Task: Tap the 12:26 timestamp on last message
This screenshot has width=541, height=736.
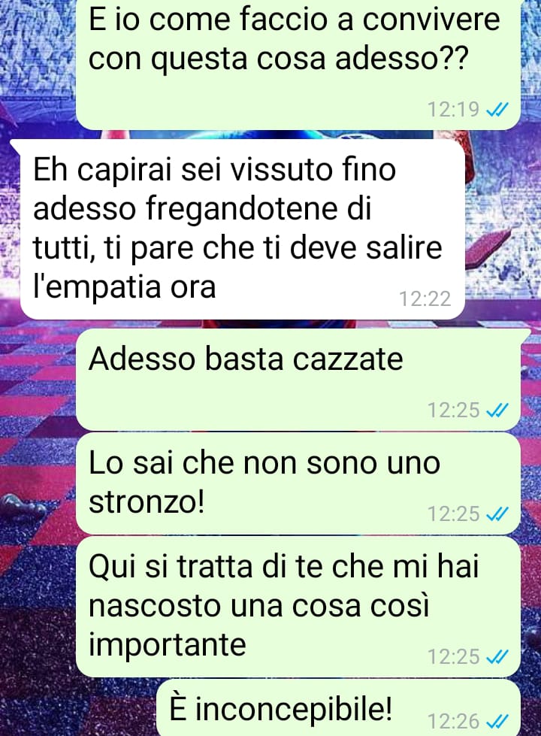Action: pyautogui.click(x=453, y=722)
